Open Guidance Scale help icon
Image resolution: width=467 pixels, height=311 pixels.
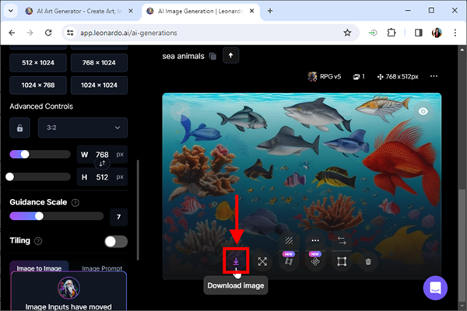(x=75, y=203)
